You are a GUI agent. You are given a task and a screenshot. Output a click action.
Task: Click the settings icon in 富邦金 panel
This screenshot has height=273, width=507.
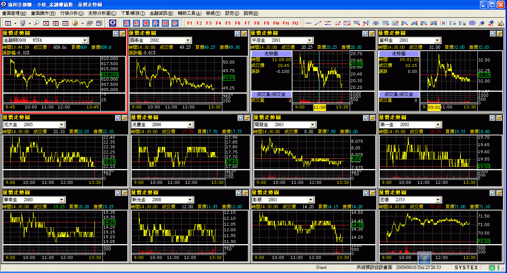tap(500, 34)
